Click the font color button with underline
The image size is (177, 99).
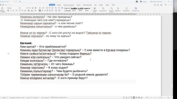(x=32, y=10)
